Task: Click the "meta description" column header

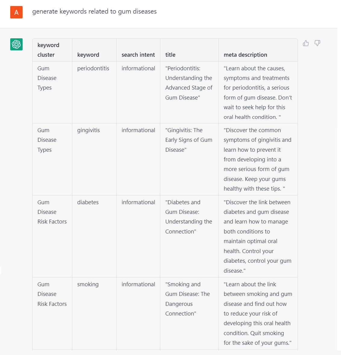Action: (x=245, y=55)
